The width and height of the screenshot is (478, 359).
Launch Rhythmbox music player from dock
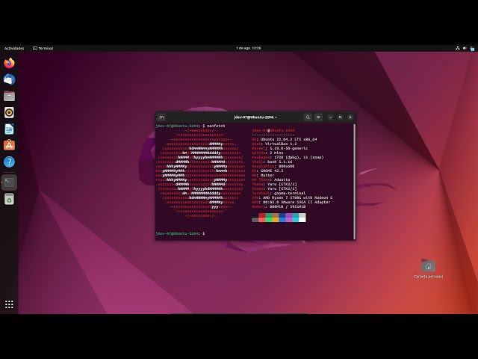pyautogui.click(x=9, y=113)
